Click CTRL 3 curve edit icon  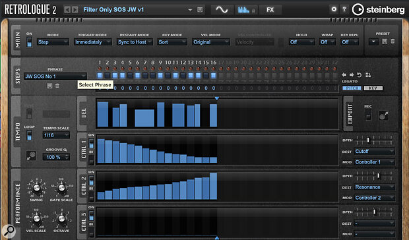(91, 224)
